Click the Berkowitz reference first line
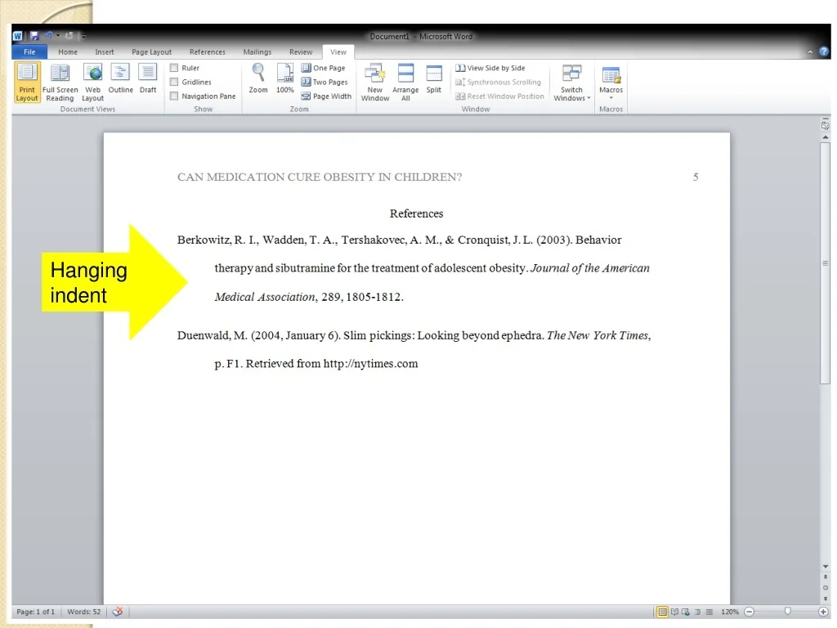837x628 pixels. click(x=399, y=240)
